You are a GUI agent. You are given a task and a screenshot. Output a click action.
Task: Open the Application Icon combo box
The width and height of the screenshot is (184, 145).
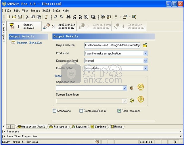(x=124, y=88)
